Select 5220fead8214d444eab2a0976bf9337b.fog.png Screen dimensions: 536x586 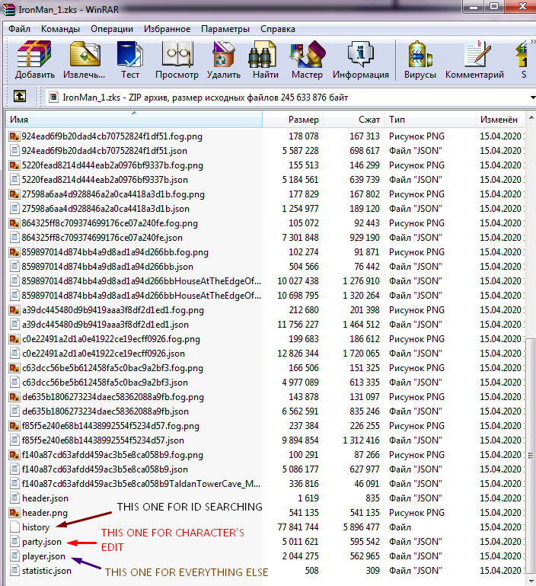113,165
